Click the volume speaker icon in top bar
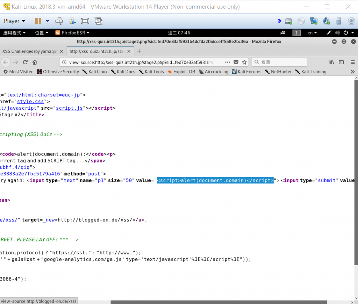Viewport: 358px width, 304px height. 337,32
